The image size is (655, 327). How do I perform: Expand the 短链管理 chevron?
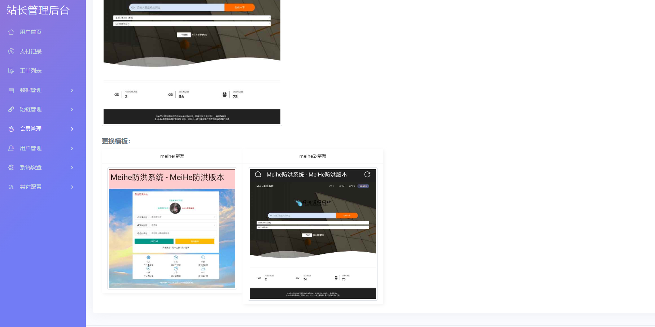72,109
